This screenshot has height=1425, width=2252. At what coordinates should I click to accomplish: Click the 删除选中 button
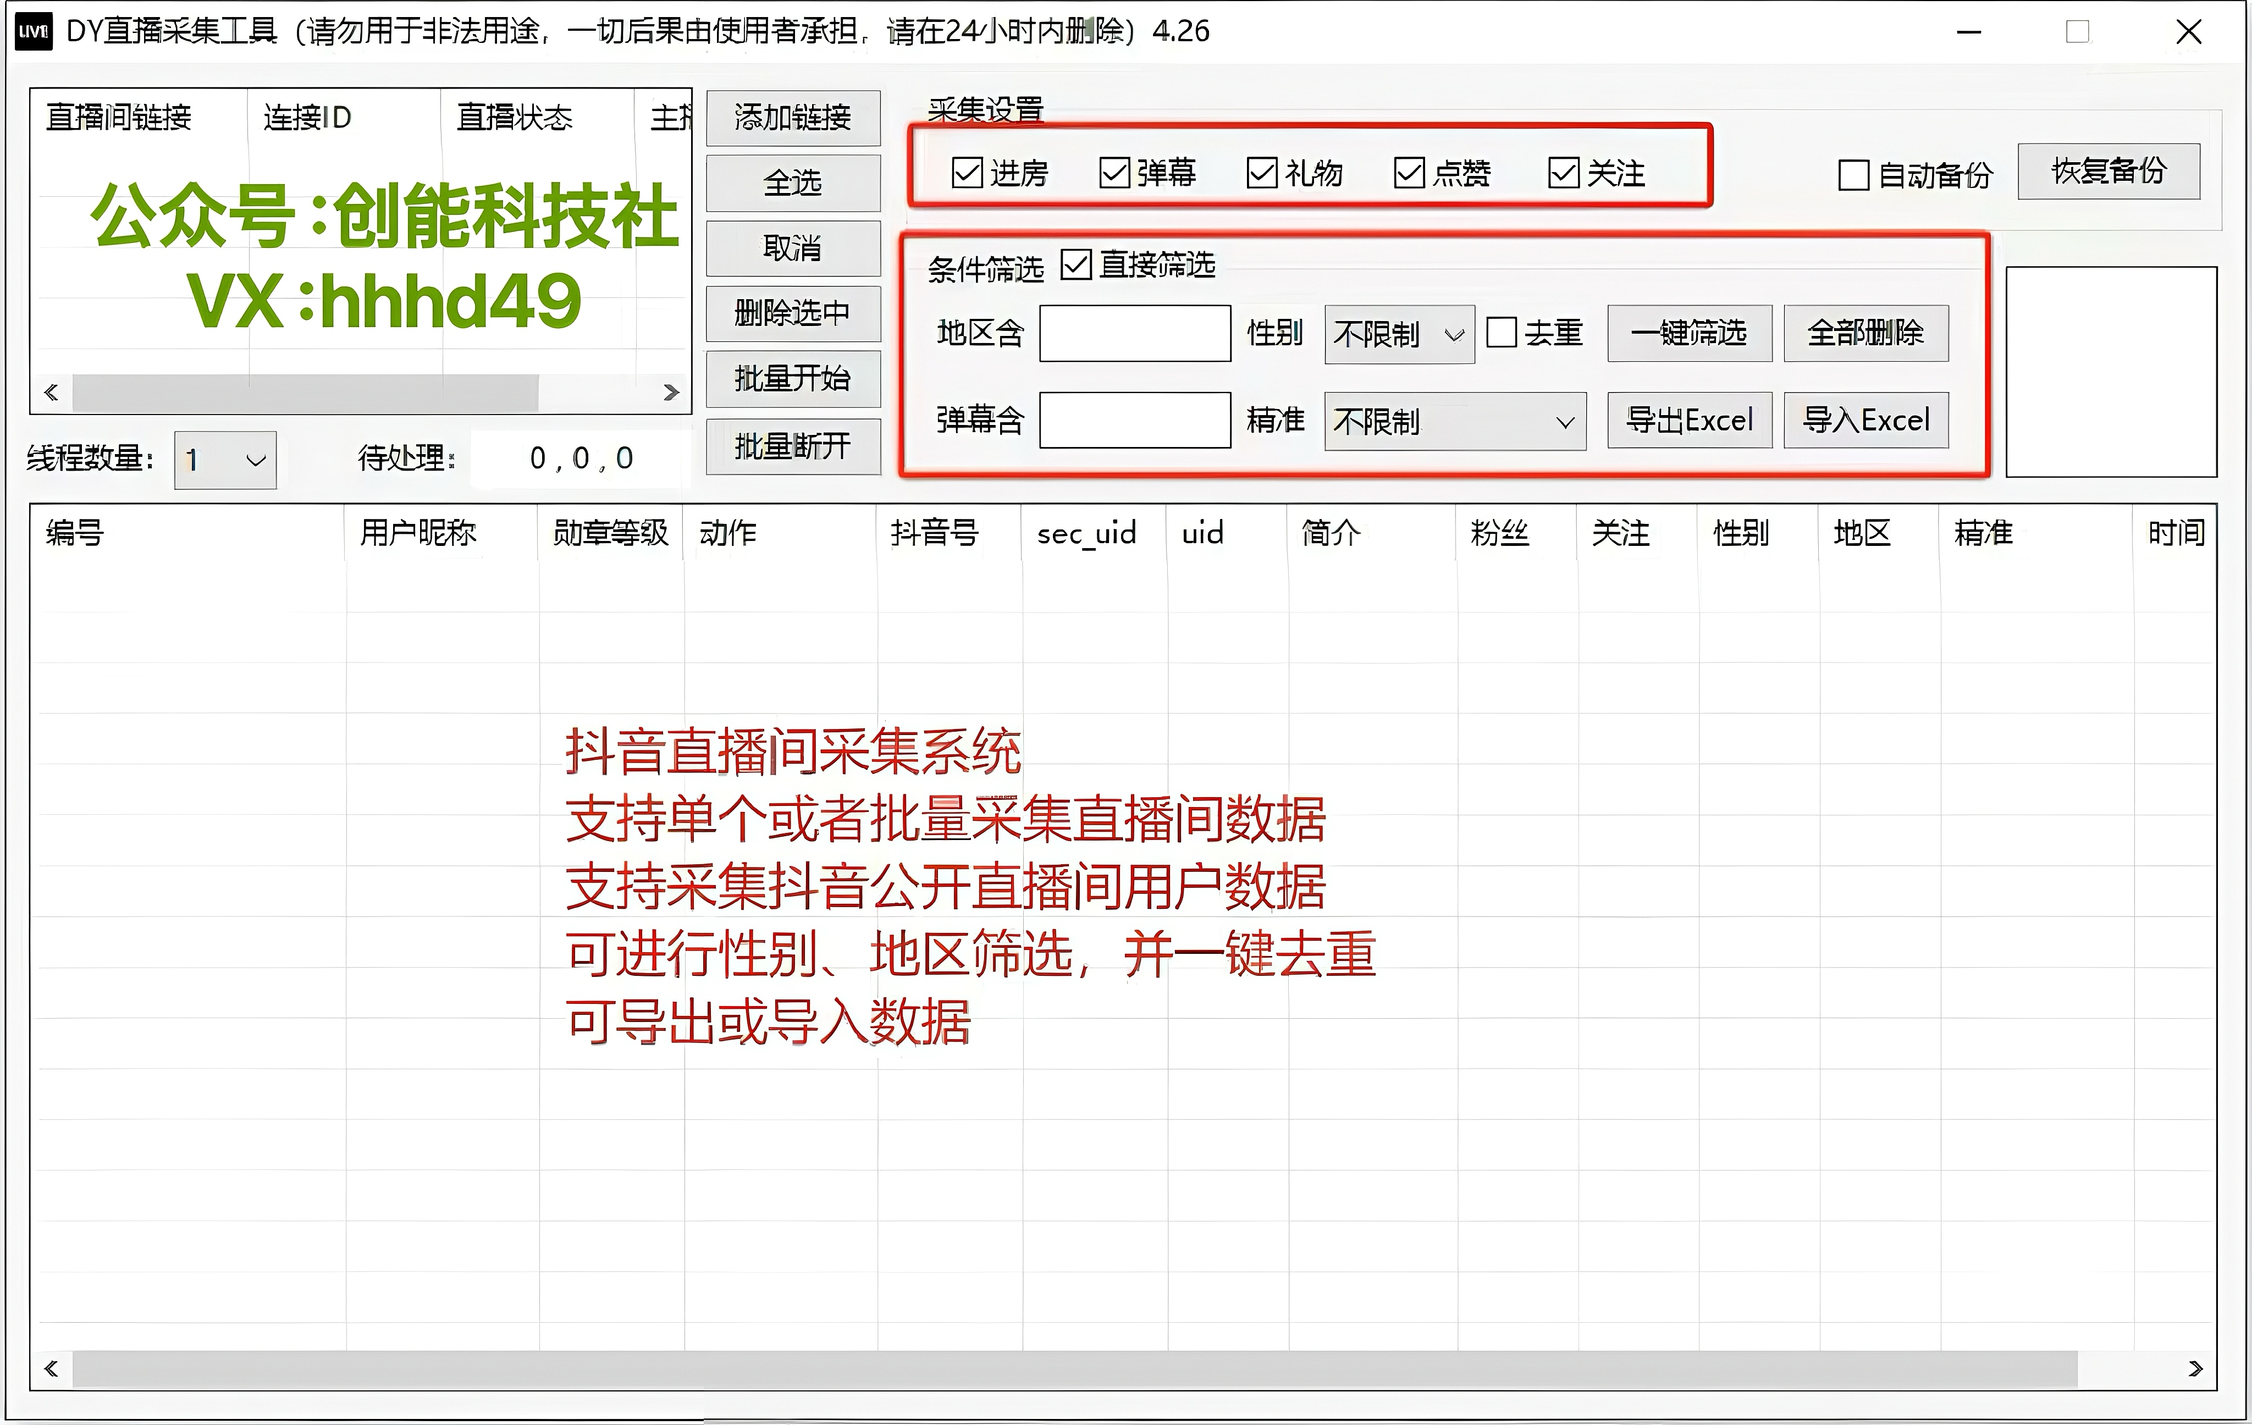[x=793, y=313]
